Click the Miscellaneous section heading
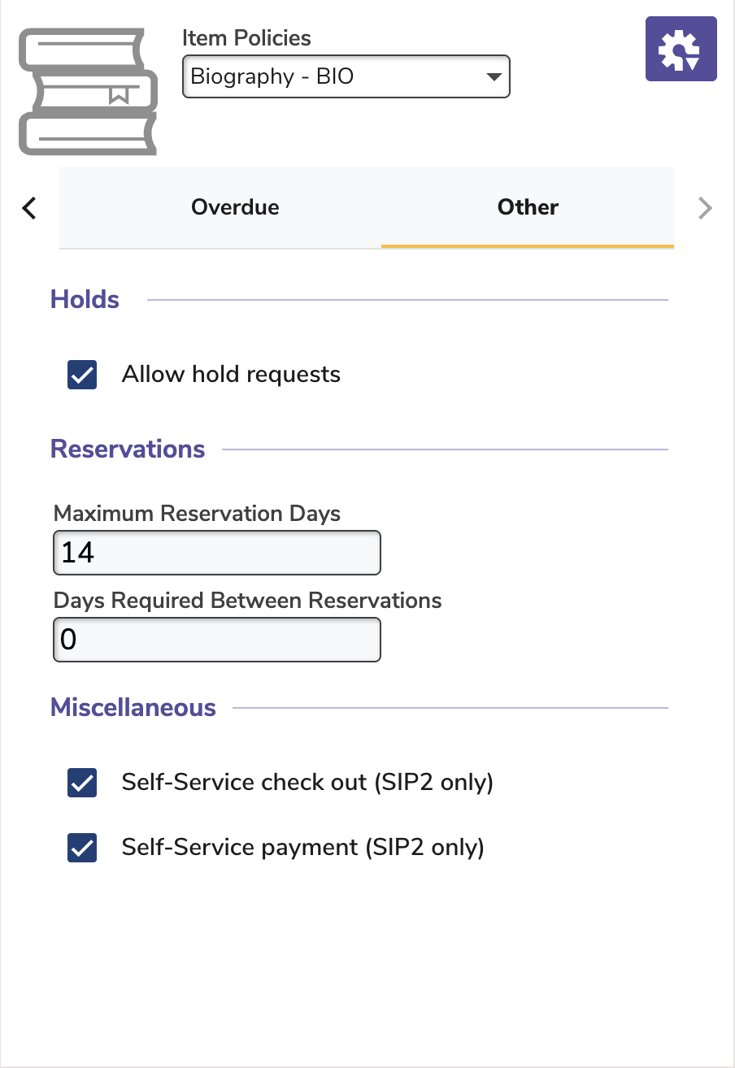 click(x=133, y=708)
